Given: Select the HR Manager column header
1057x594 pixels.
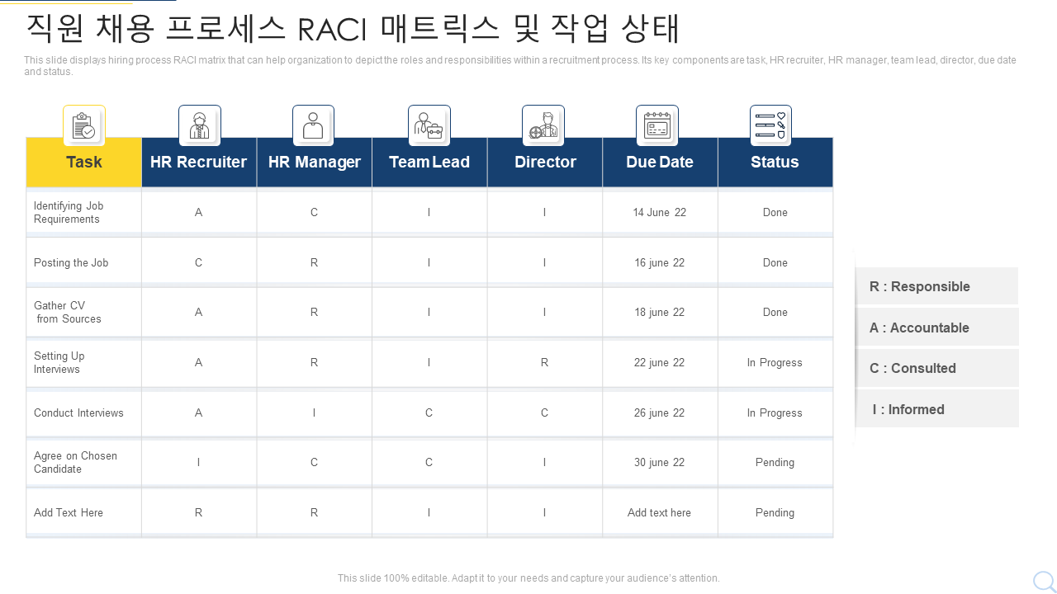Looking at the screenshot, I should coord(315,162).
